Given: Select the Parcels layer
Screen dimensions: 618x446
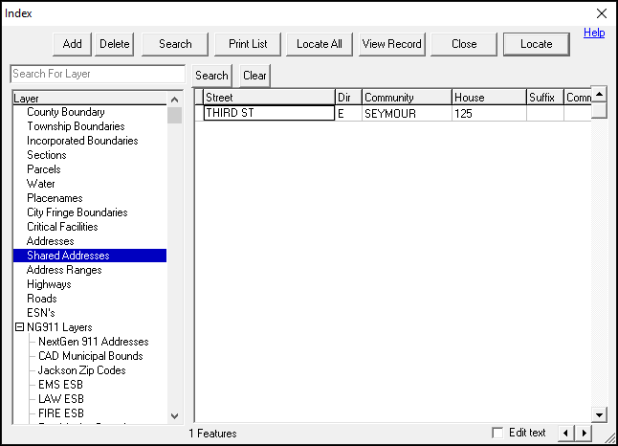Looking at the screenshot, I should (x=44, y=169).
